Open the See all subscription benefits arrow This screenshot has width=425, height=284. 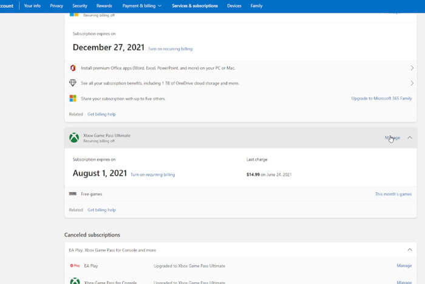412,83
